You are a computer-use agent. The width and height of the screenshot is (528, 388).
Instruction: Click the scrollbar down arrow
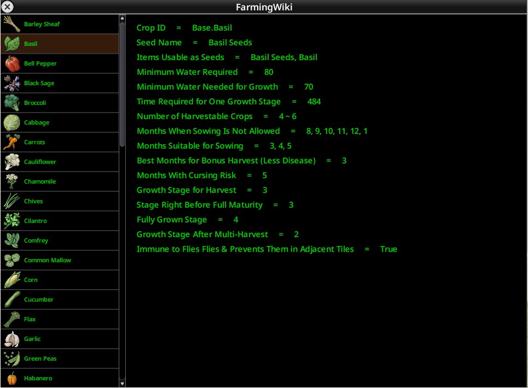tap(122, 383)
